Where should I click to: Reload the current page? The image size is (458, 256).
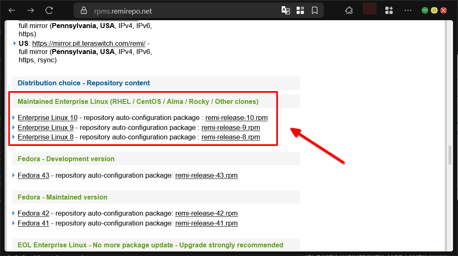coord(49,10)
